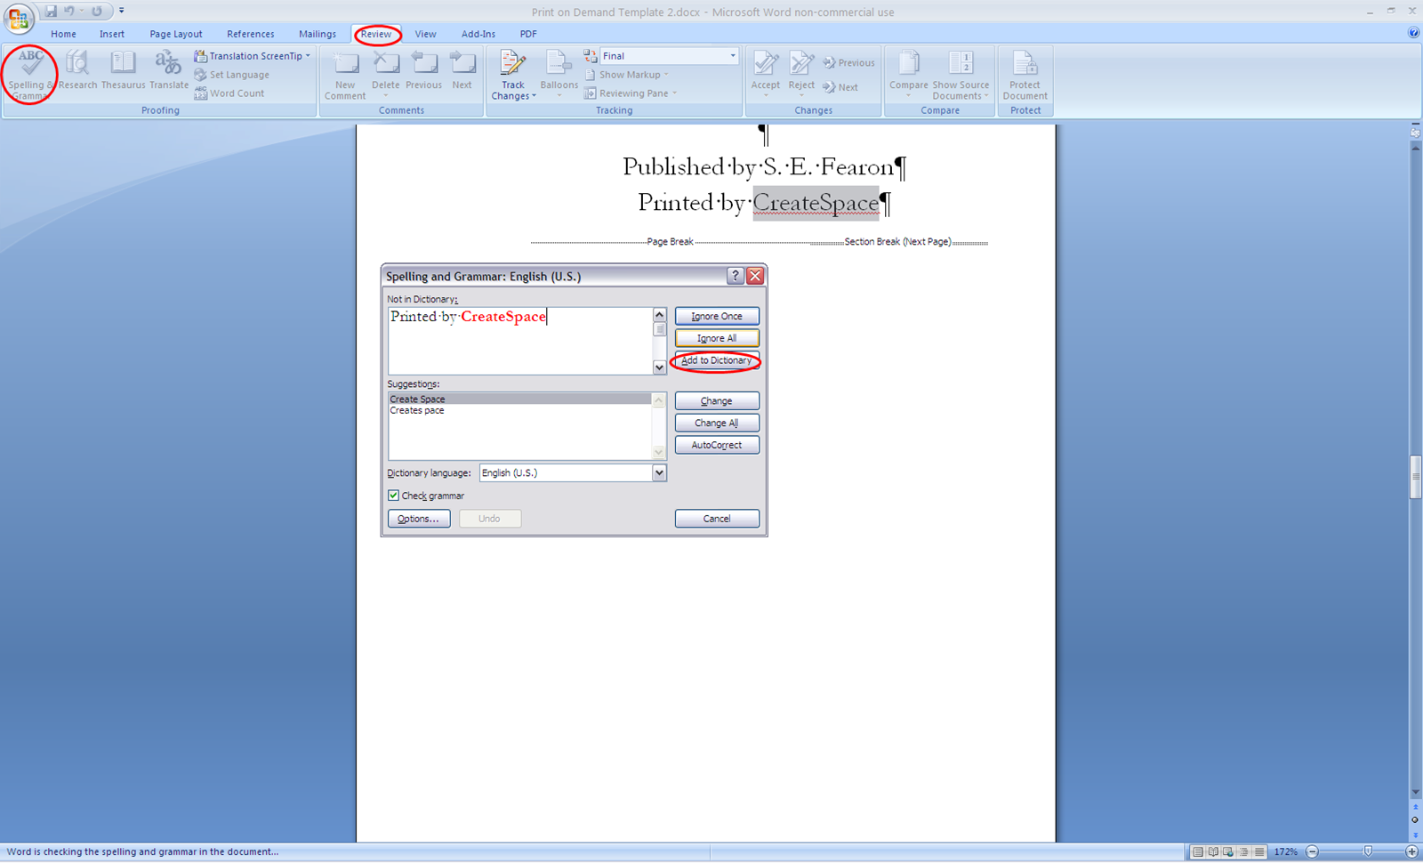Expand the display markup mode dropdown showing Final
Screen dimensions: 1423x863
point(731,55)
